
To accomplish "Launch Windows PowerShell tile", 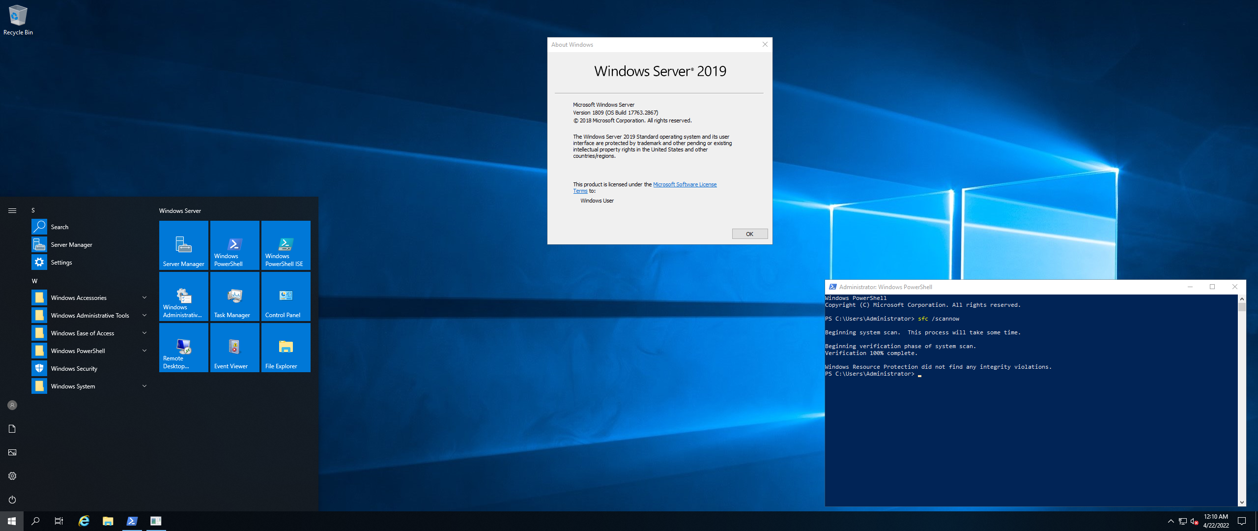I will pos(235,245).
